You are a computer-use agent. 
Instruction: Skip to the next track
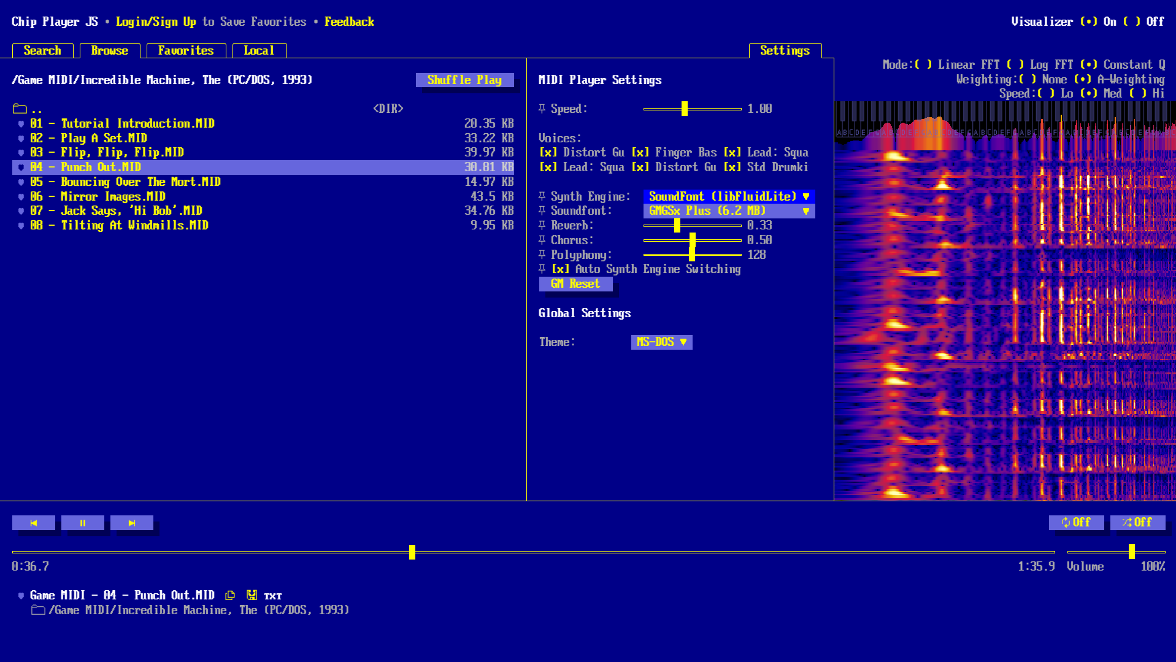[132, 523]
